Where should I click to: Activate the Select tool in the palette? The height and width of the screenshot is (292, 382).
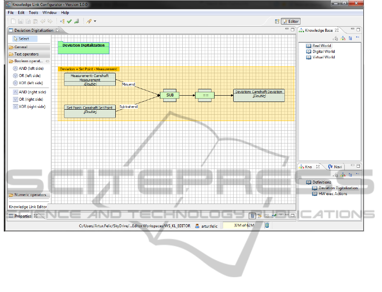tap(24, 39)
